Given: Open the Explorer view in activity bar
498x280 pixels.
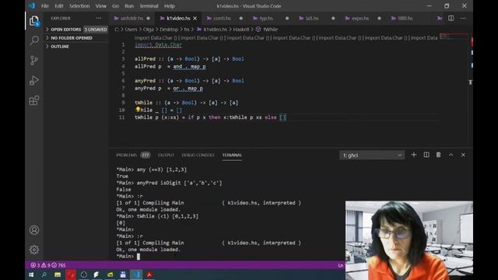Looking at the screenshot, I should click(x=34, y=21).
